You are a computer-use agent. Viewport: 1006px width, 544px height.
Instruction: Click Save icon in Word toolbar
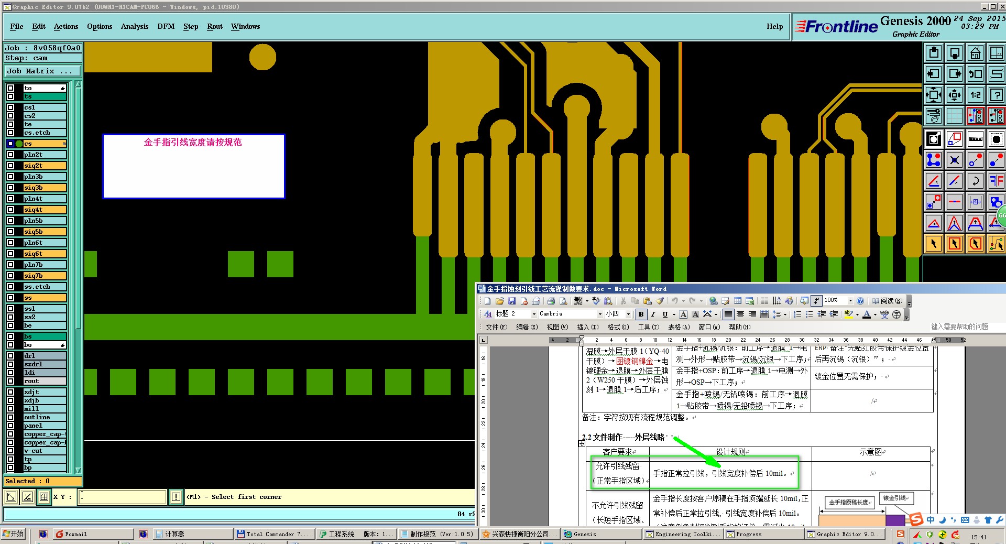click(512, 301)
